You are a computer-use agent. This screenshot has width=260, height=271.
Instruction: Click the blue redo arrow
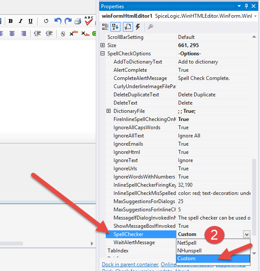[x=68, y=21]
